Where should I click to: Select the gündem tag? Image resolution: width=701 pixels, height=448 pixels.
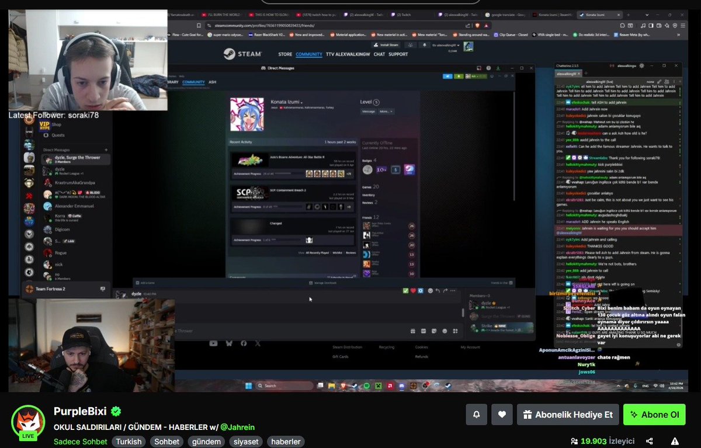click(x=206, y=442)
